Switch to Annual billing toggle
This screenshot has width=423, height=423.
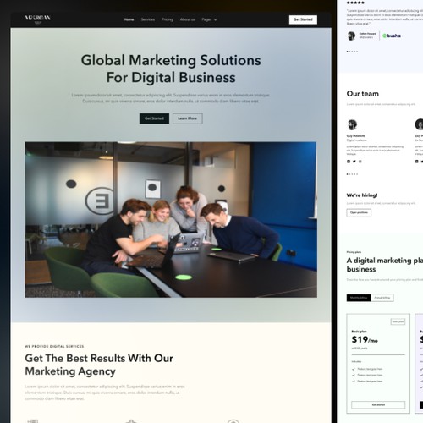[382, 298]
